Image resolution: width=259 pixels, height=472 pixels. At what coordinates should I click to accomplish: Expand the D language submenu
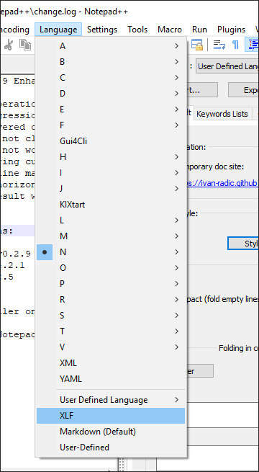111,94
